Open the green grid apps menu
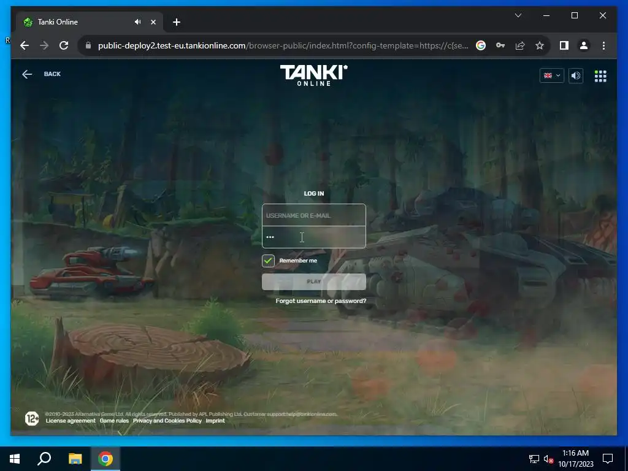 [600, 75]
